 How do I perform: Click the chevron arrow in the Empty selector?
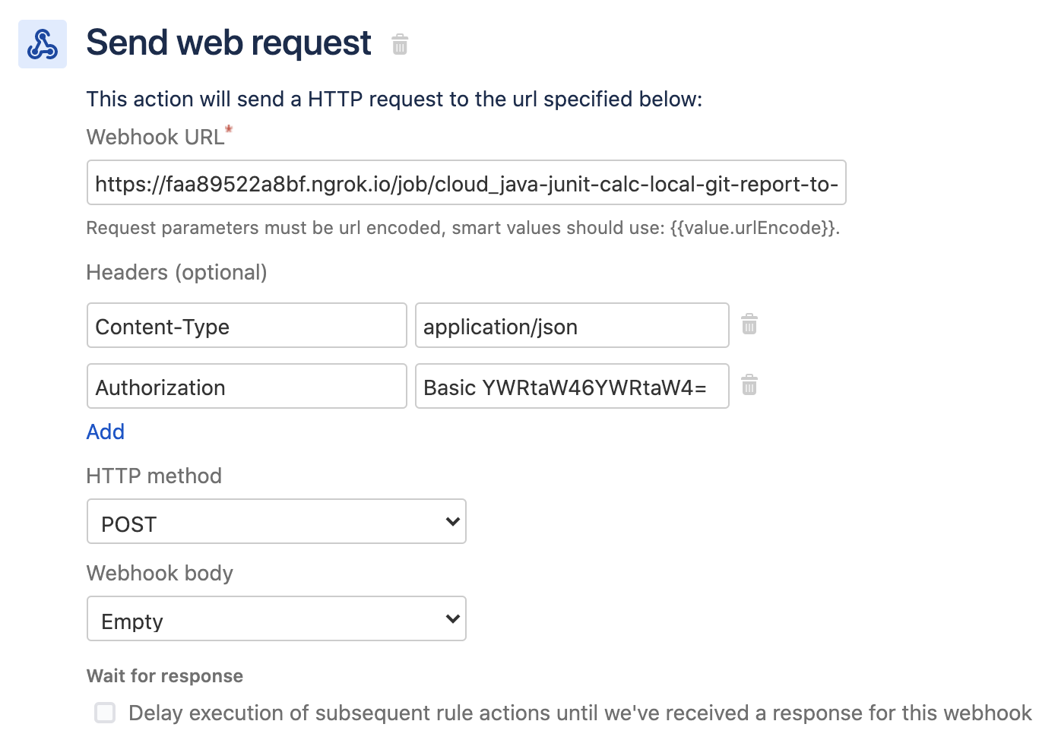[x=452, y=618]
